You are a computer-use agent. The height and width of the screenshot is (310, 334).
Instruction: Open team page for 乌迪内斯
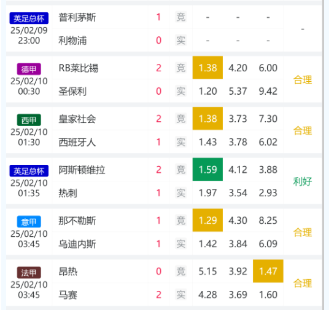click(x=77, y=244)
